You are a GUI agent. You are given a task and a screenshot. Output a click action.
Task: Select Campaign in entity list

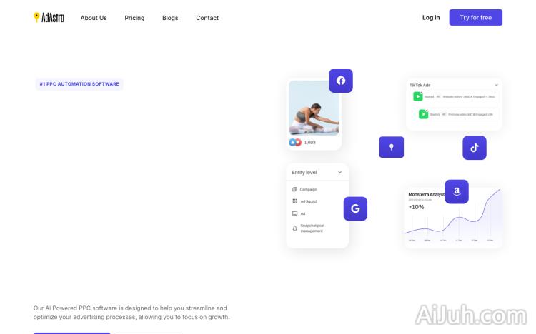(x=304, y=189)
